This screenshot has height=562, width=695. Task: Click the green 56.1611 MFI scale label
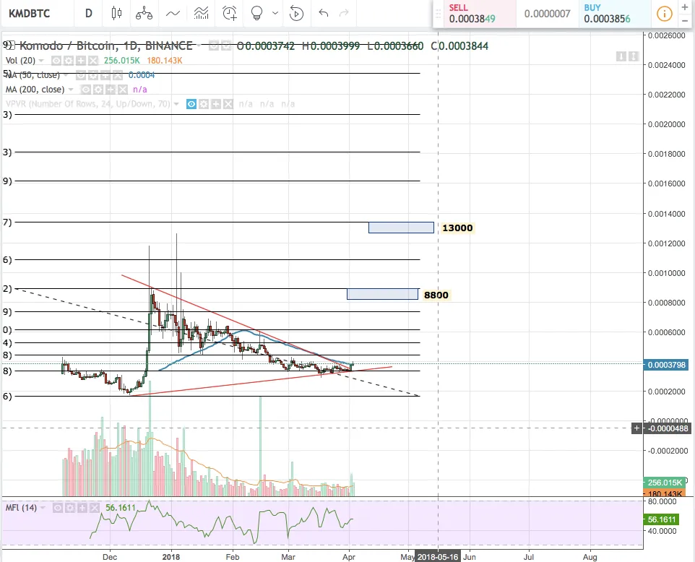tap(661, 519)
